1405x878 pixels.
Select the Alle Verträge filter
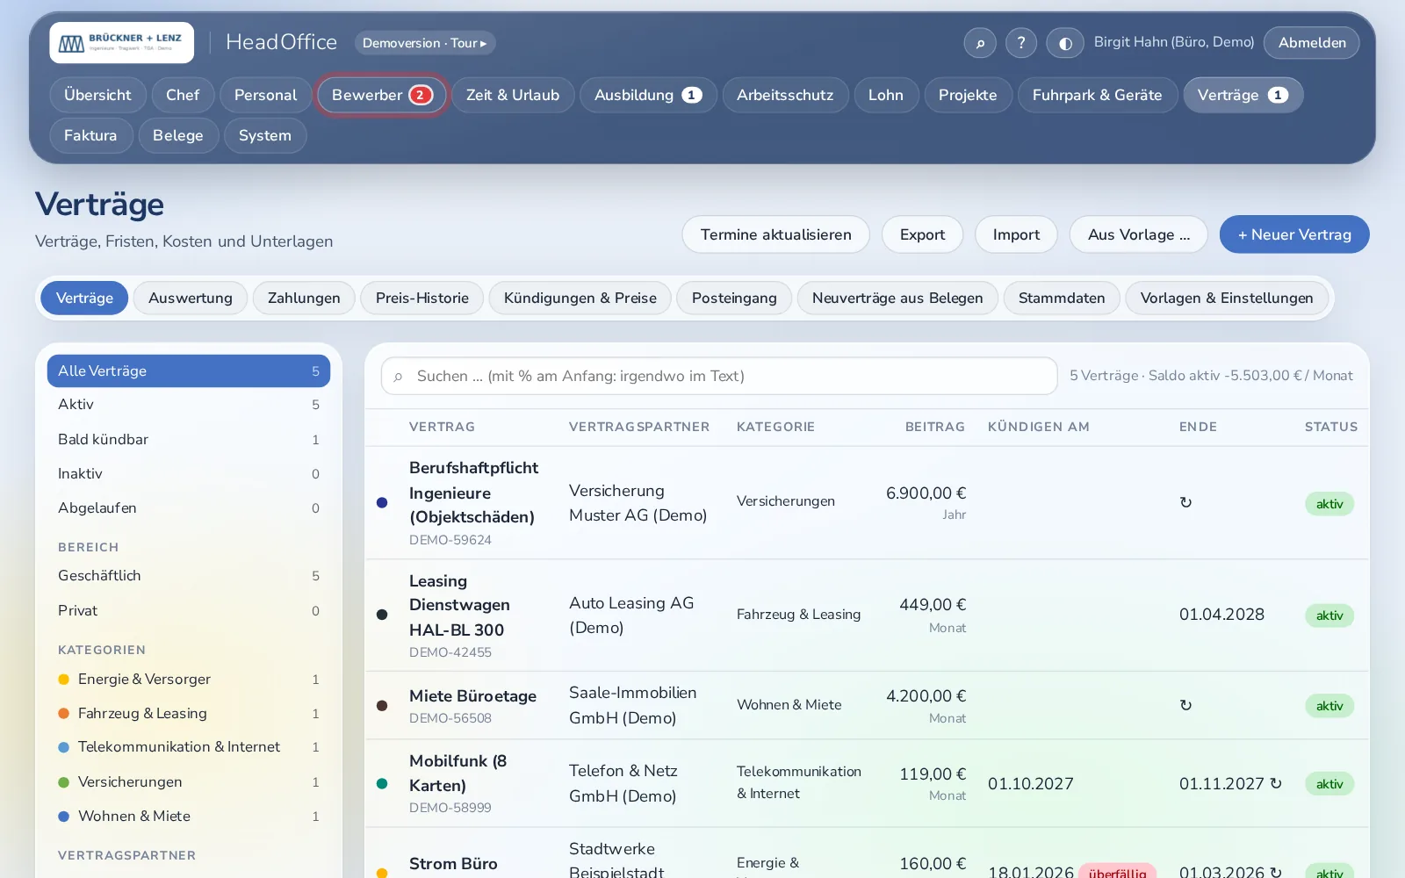[189, 371]
